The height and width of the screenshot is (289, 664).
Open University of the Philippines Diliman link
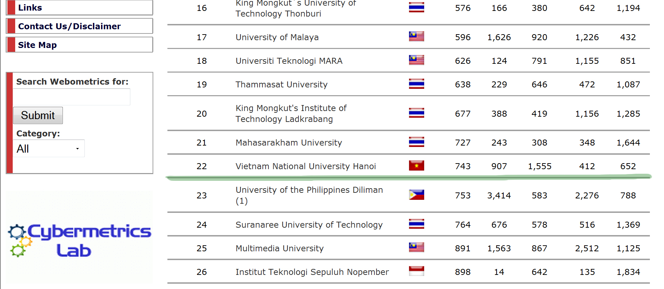point(309,195)
